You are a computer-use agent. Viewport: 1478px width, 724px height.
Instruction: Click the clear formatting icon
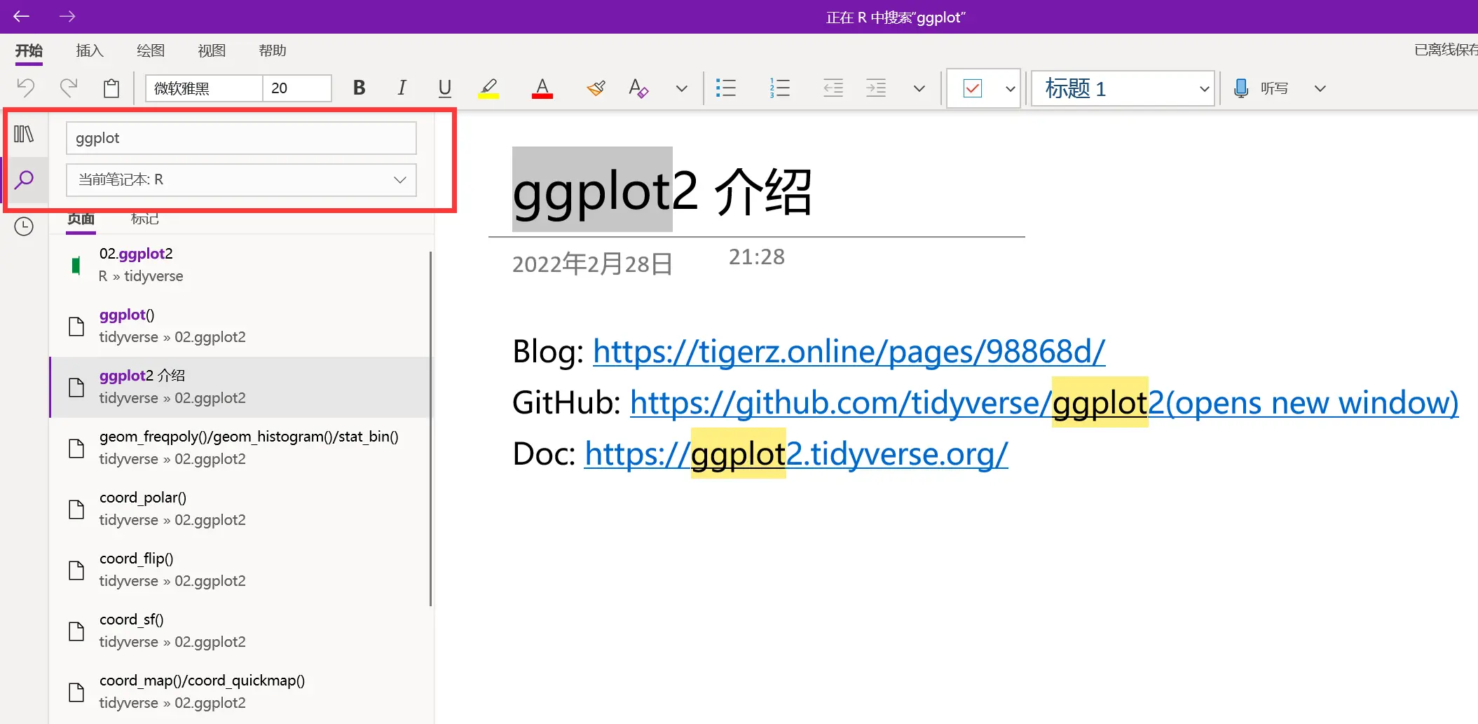638,88
